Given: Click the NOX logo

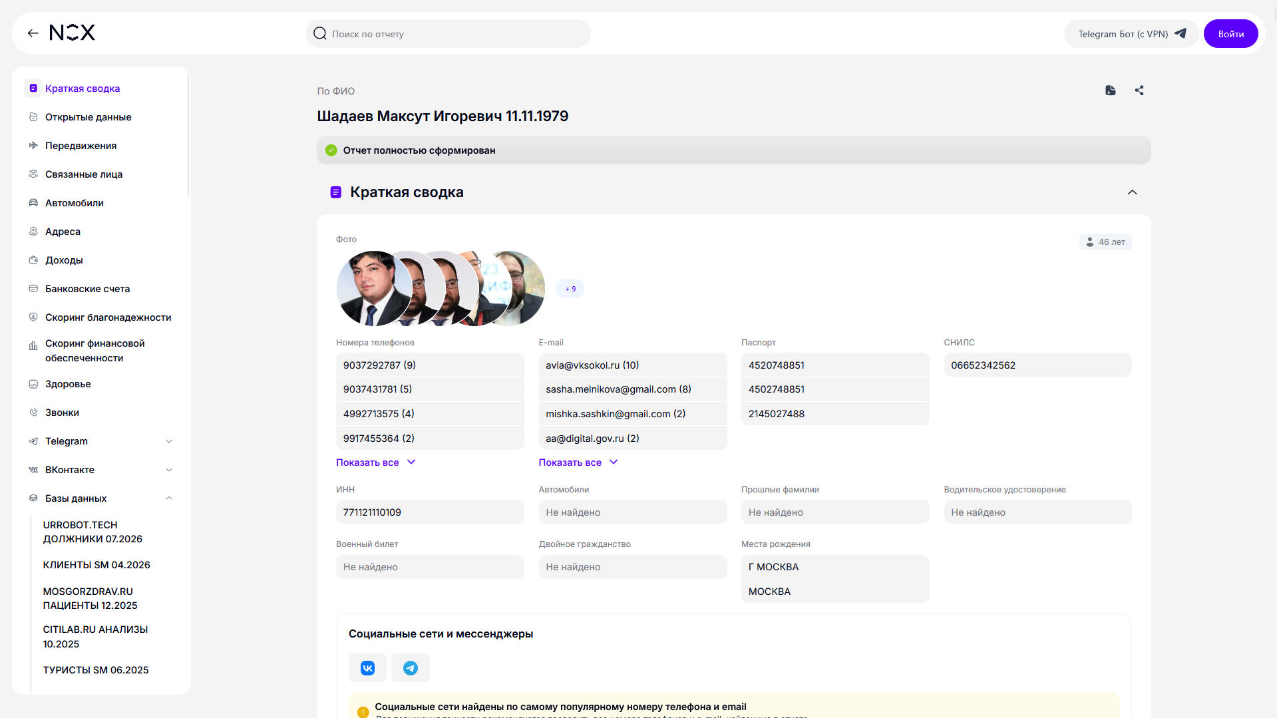Looking at the screenshot, I should (73, 33).
